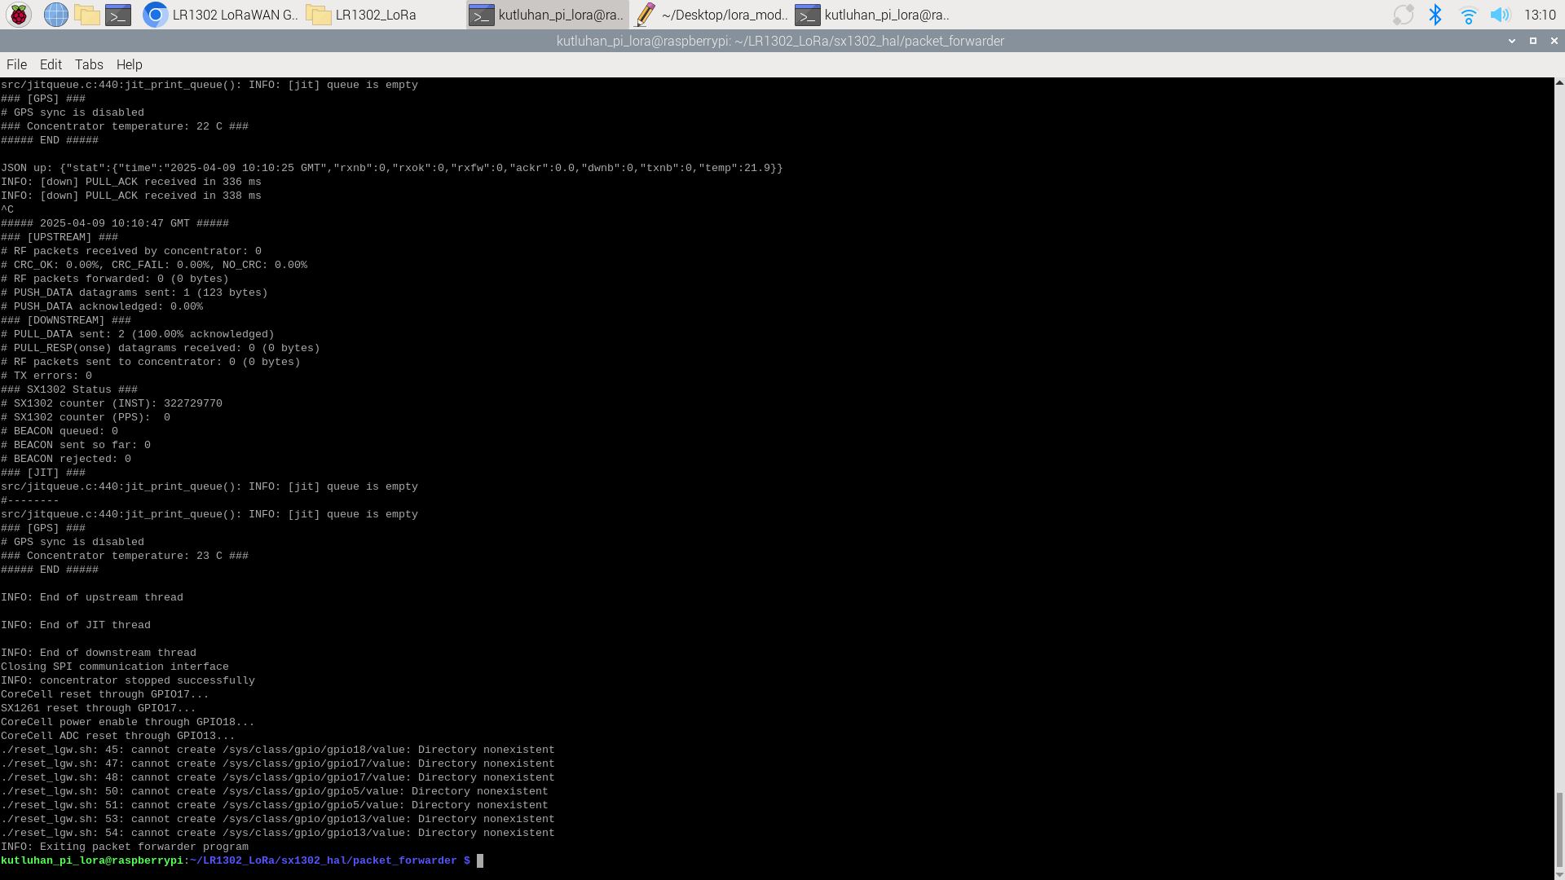Click the 13:10 clock
This screenshot has height=880, width=1565.
point(1540,15)
